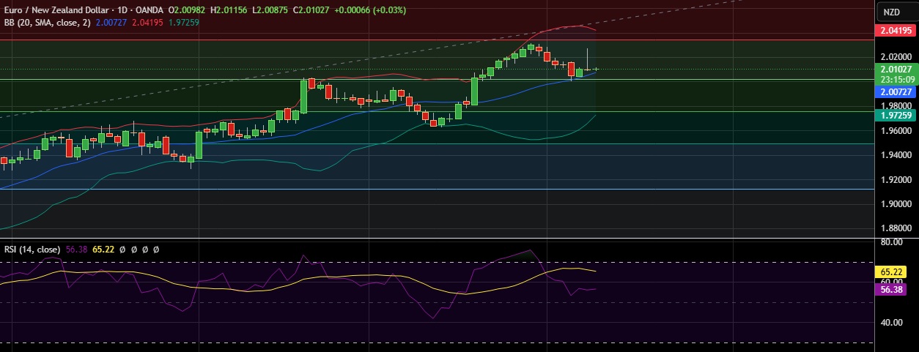Click the 2.02000 tick on price axis
Viewport: 919px width, 352px height.
[x=896, y=56]
